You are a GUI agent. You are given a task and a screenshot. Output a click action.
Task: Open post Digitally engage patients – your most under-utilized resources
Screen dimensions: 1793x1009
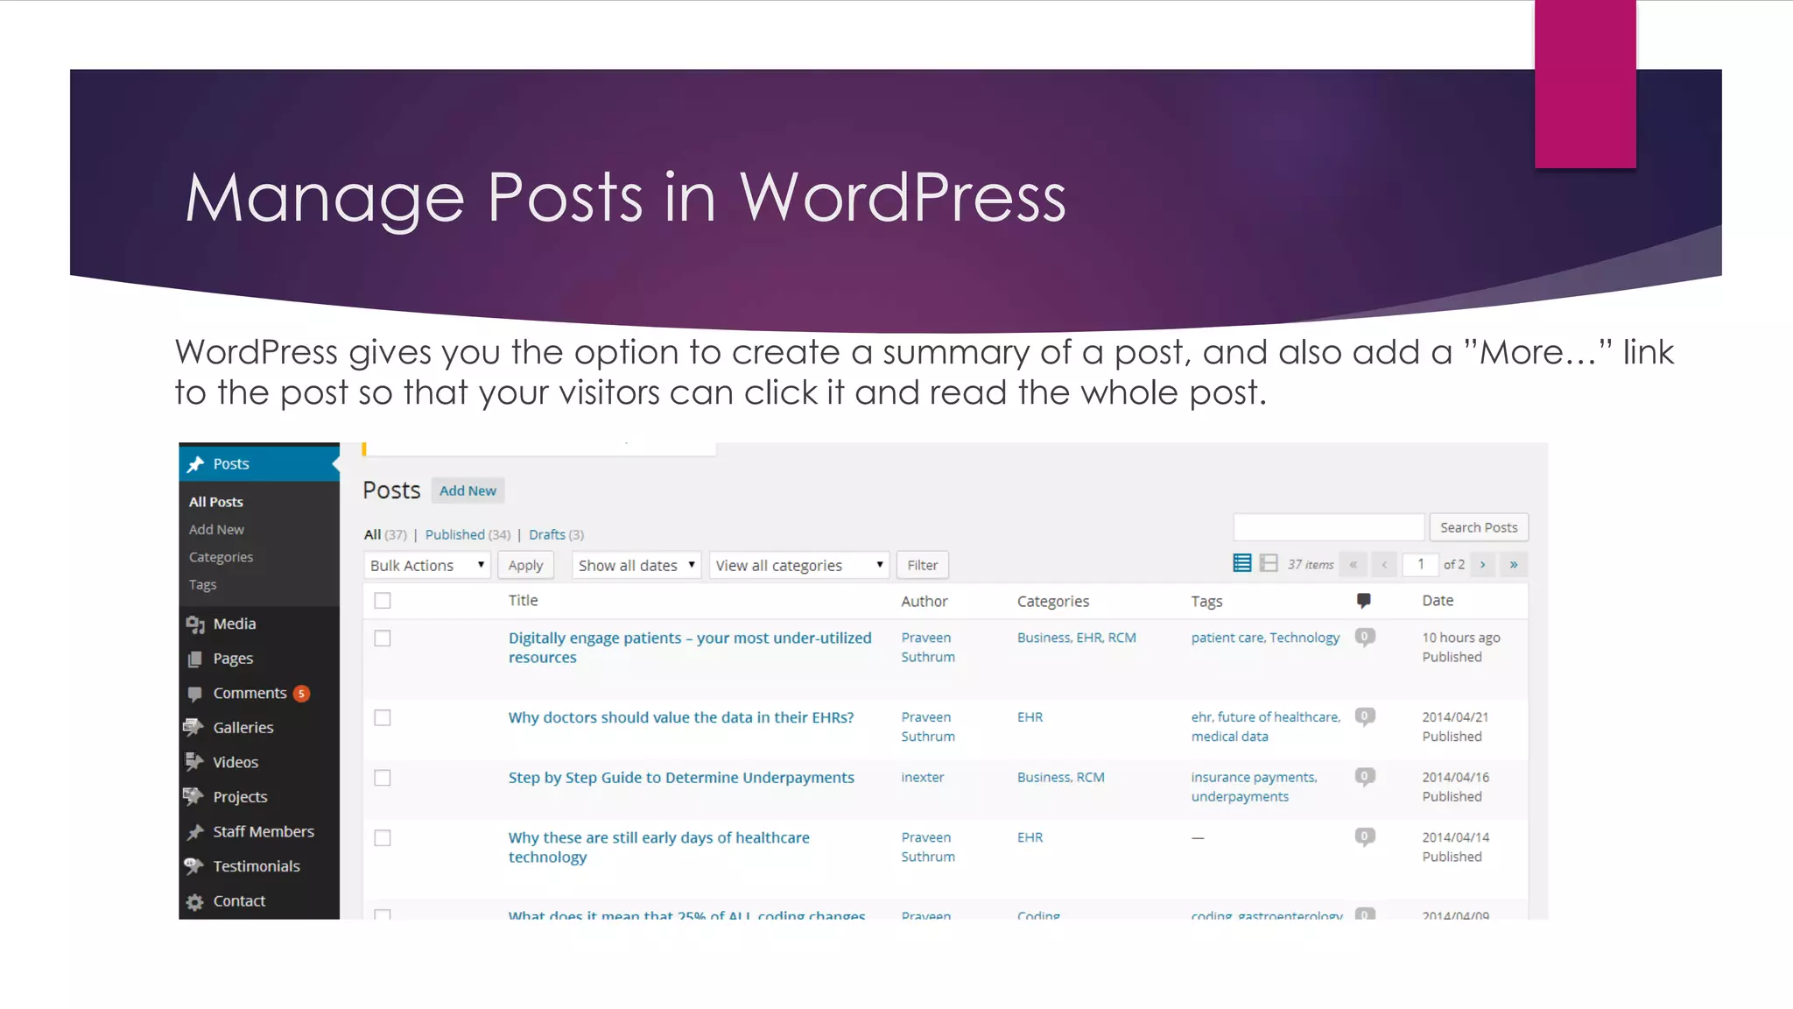(x=690, y=648)
